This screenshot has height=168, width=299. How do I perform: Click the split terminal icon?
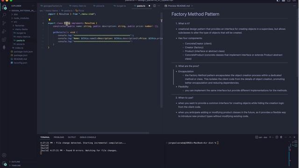(277, 137)
